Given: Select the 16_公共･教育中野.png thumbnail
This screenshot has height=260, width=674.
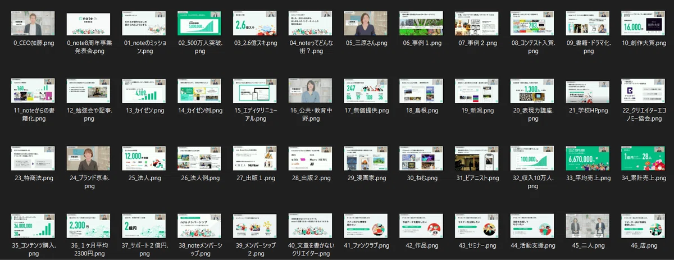Looking at the screenshot, I should coord(311,92).
